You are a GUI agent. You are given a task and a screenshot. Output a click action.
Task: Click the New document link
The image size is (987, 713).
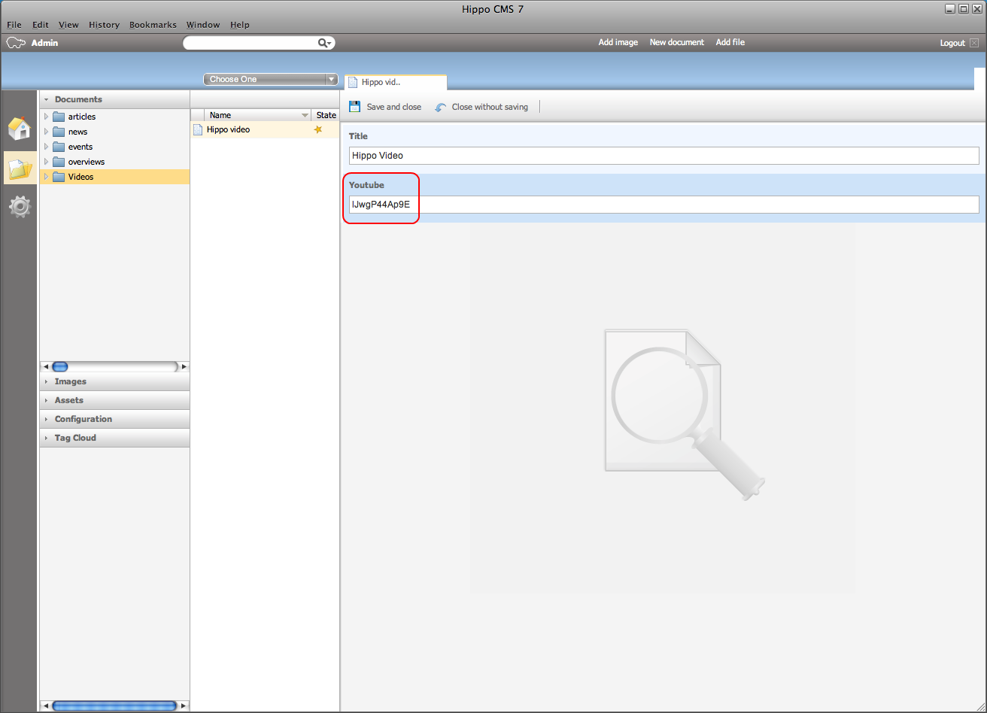676,42
